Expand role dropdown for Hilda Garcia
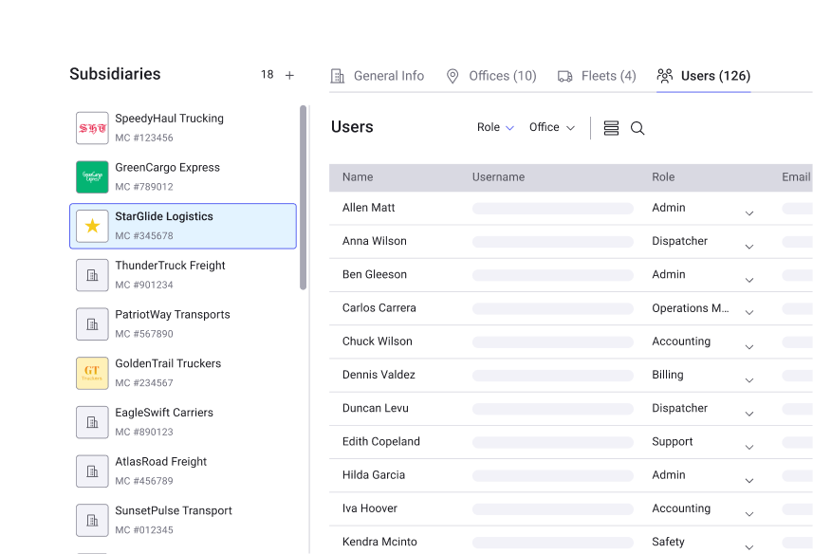Viewport: 813px width, 554px height. click(749, 480)
